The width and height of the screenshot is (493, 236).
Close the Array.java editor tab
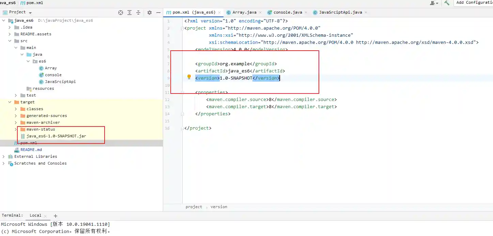[x=260, y=13]
